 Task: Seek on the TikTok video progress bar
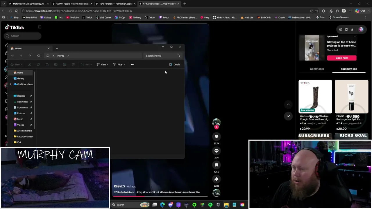click(160, 196)
